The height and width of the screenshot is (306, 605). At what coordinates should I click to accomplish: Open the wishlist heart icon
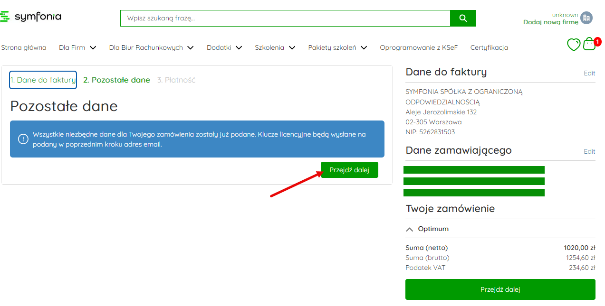pos(574,45)
